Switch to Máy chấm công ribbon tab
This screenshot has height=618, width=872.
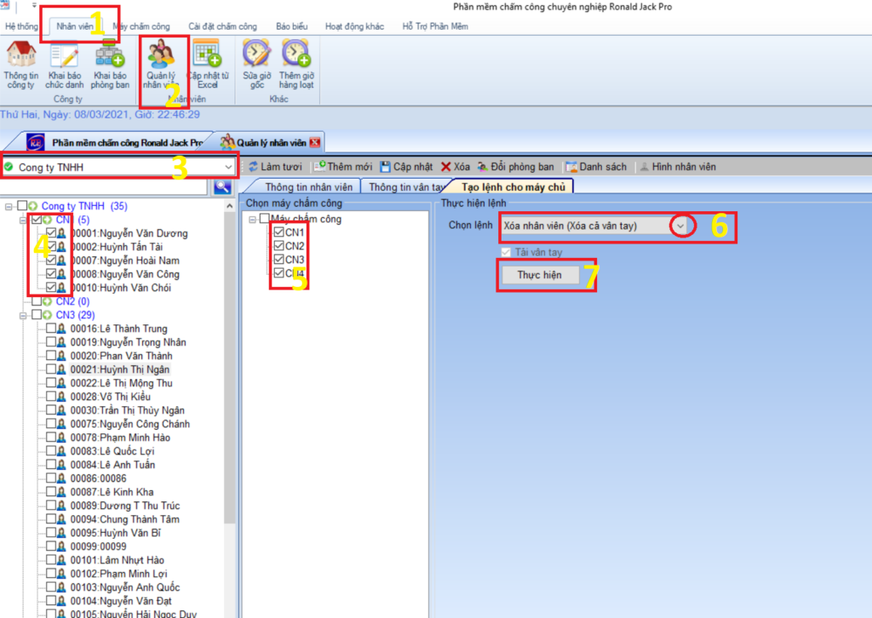point(142,26)
